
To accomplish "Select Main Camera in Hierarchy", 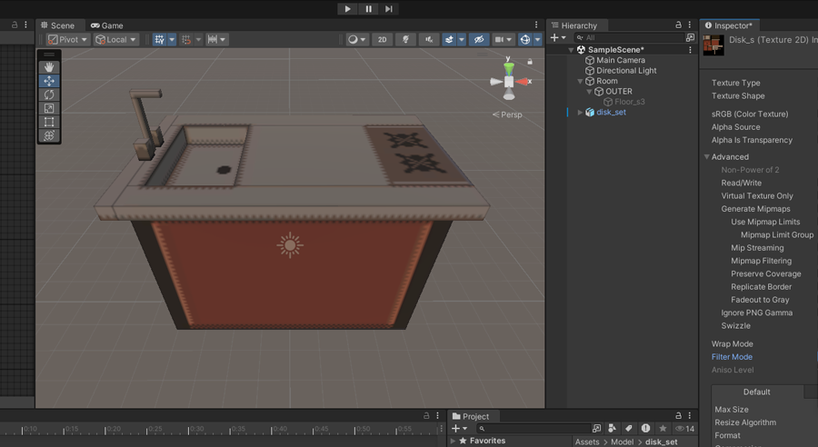I will click(620, 60).
